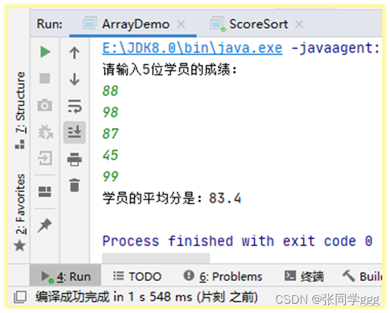Click the input value 45 in console

(111, 155)
